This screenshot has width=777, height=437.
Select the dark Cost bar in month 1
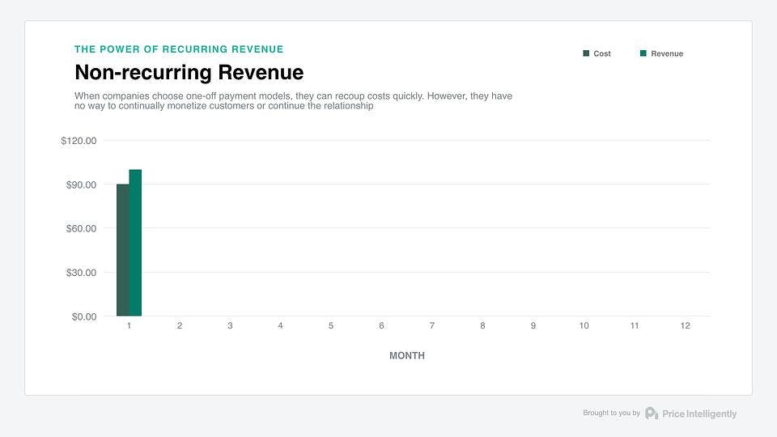coord(123,250)
